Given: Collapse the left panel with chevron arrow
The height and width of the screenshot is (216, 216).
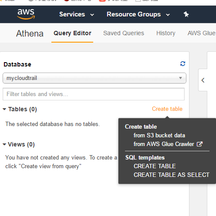Looking at the screenshot, I should [203, 80].
